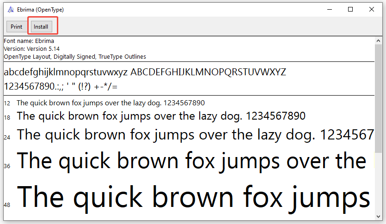The width and height of the screenshot is (386, 224).
Task: Click the 'Font name: Ebrima' text
Action: 29,41
